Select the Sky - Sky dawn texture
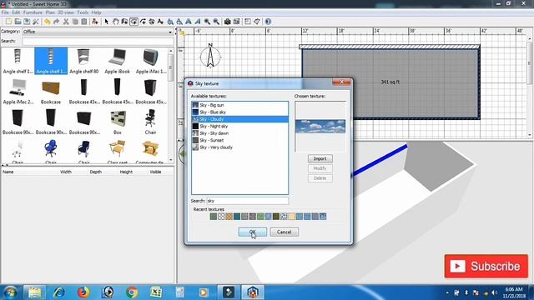The width and height of the screenshot is (534, 300). [x=239, y=133]
